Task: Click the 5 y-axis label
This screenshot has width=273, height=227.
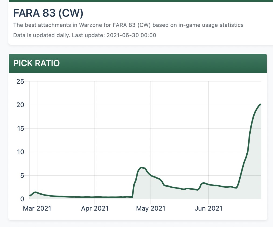Action: pyautogui.click(x=22, y=176)
